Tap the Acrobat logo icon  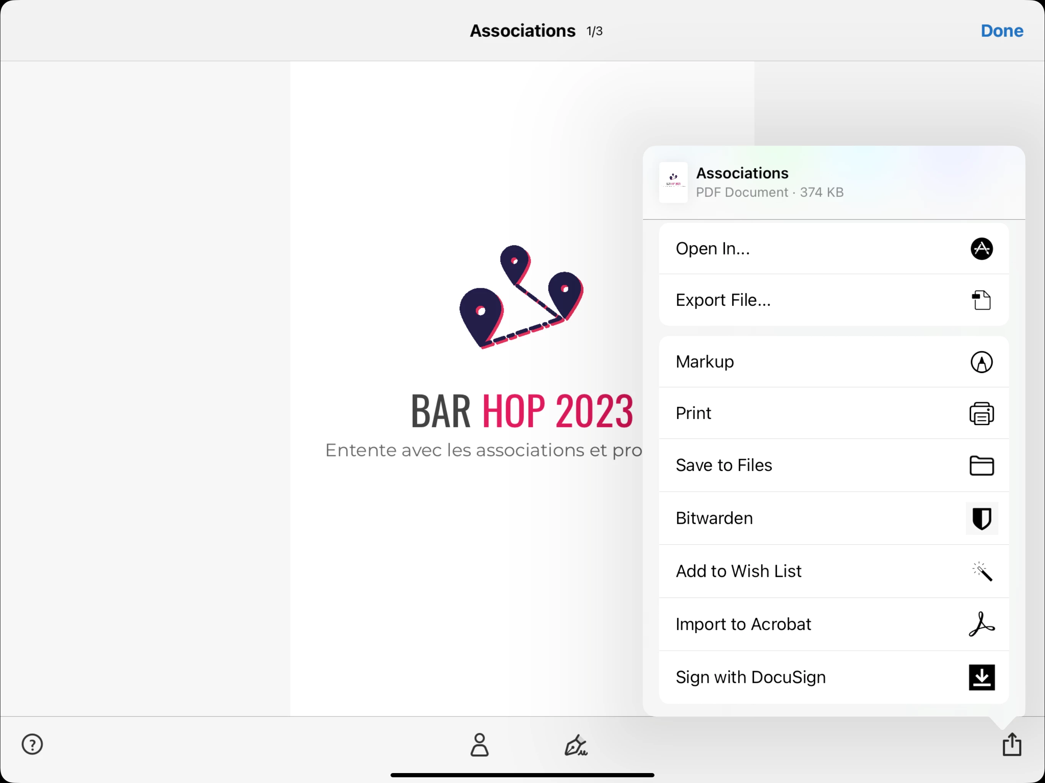(981, 624)
